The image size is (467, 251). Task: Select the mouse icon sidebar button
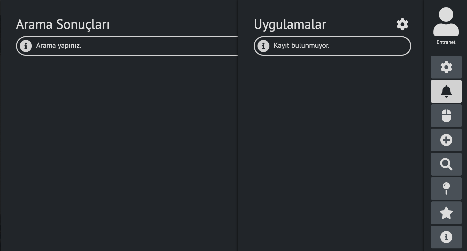coord(446,116)
